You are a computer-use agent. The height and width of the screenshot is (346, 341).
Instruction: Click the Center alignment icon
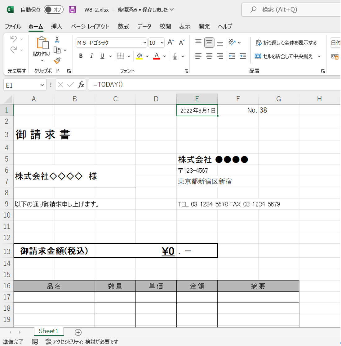pyautogui.click(x=209, y=56)
